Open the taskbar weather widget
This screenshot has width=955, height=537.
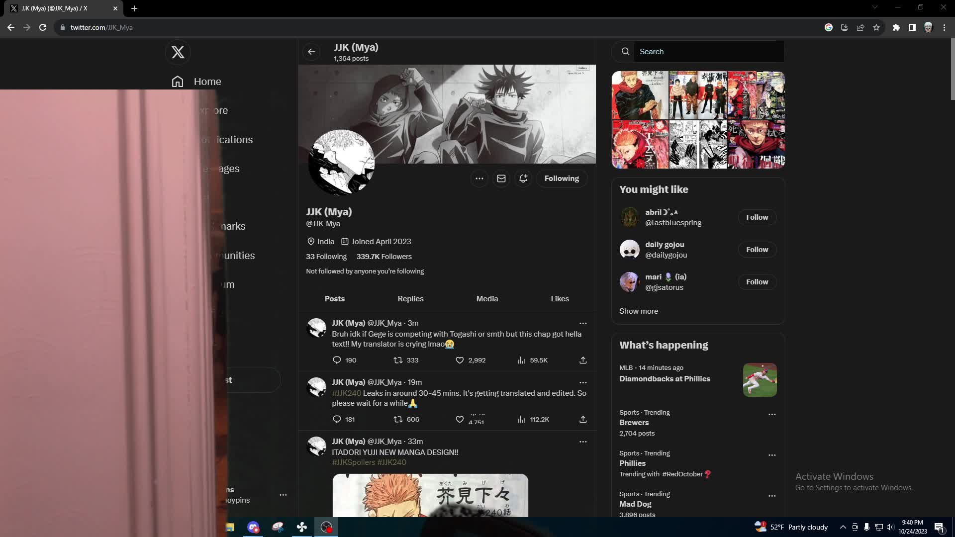[791, 527]
